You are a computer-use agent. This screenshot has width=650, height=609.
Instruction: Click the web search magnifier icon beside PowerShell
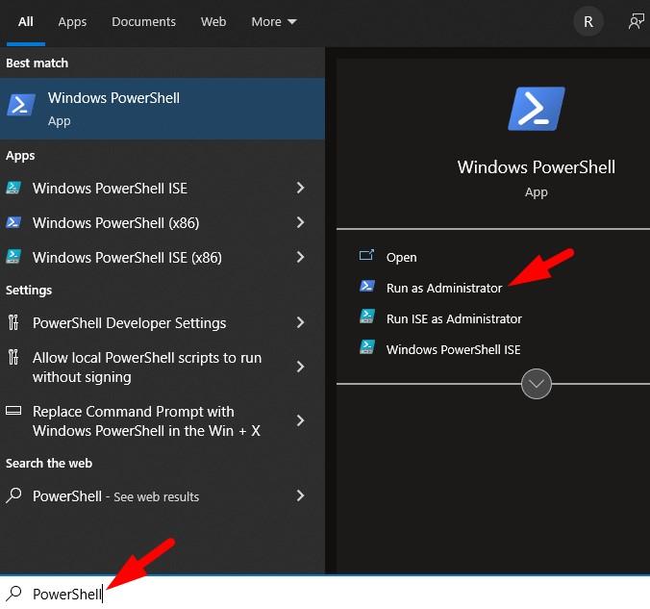click(x=13, y=495)
